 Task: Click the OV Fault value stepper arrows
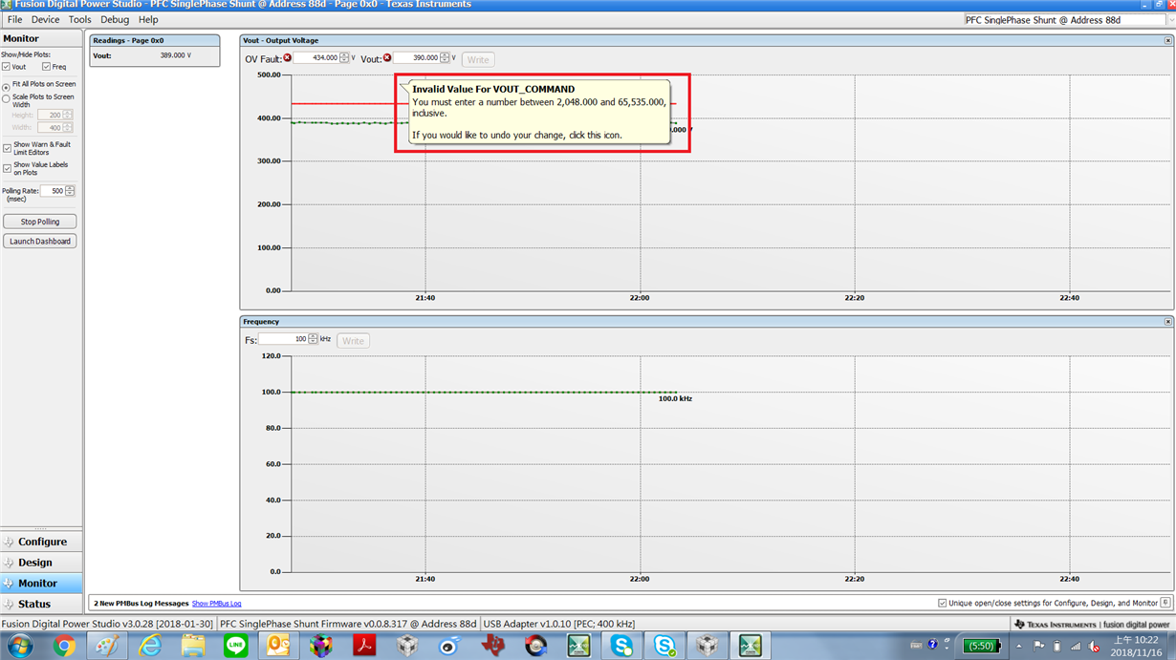[345, 58]
